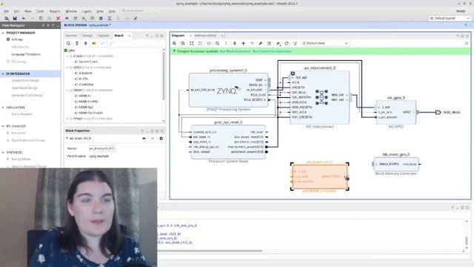Click the blk_mem_gen_0 block
Screen dimensions: 474x267
[396, 164]
